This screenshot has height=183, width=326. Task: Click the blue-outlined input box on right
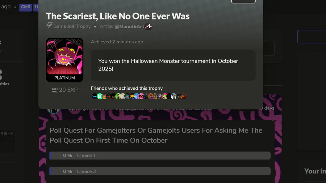coord(312,37)
